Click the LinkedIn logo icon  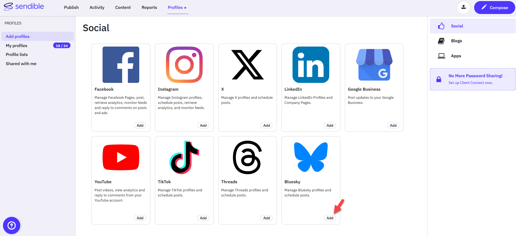click(x=311, y=65)
